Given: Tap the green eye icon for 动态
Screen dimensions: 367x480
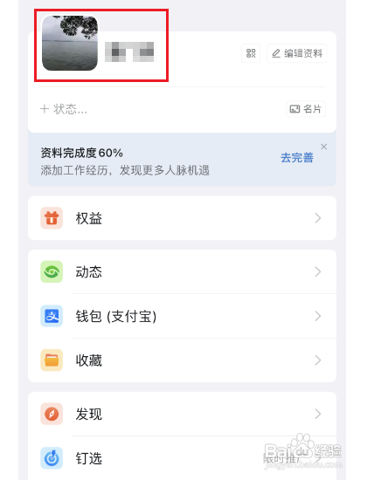Looking at the screenshot, I should pos(52,271).
